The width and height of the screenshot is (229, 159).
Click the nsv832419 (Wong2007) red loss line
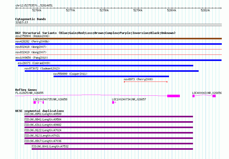click(x=118, y=55)
